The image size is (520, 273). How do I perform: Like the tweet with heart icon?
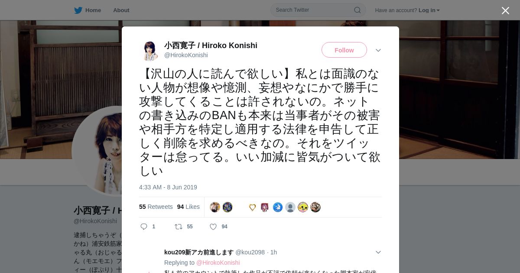213,227
